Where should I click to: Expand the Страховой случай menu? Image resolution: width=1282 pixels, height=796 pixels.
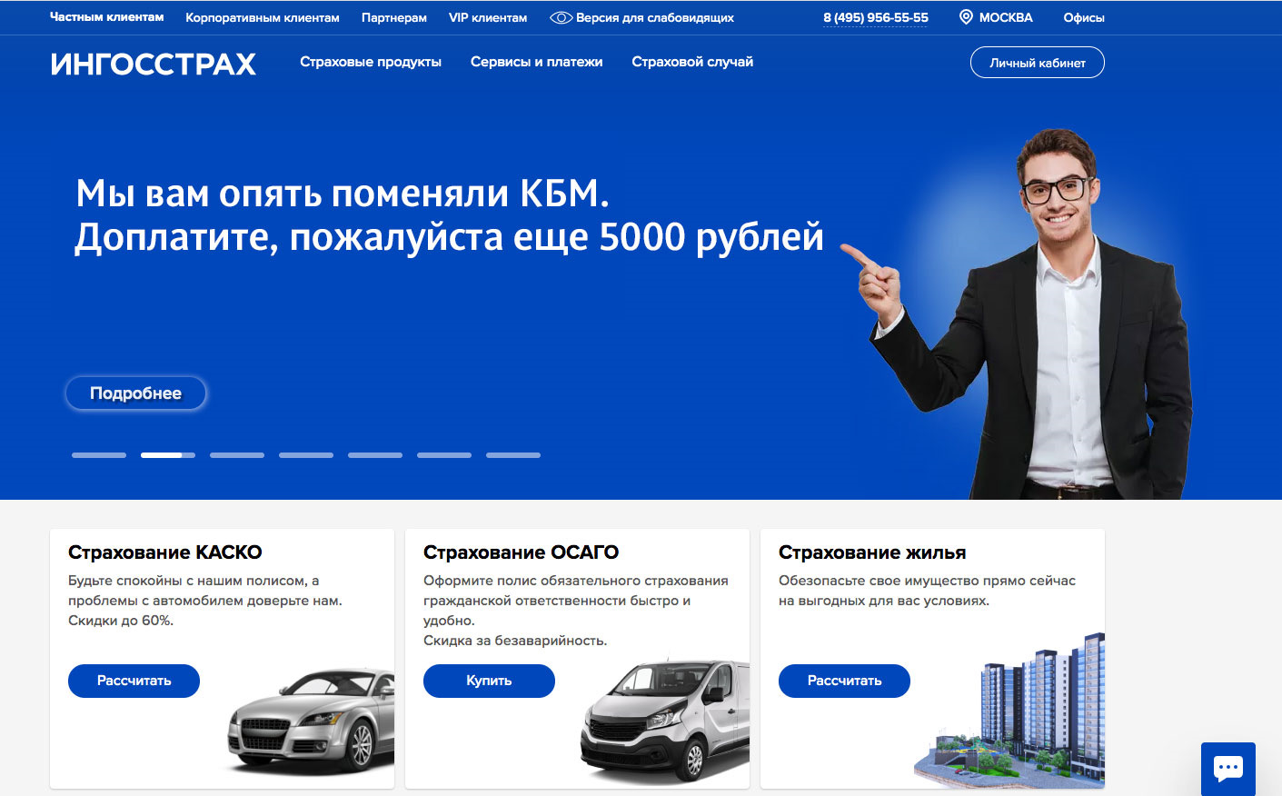pos(692,62)
